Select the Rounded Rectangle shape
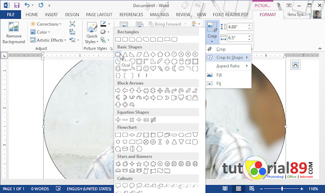The image size is (325, 193). click(x=125, y=40)
